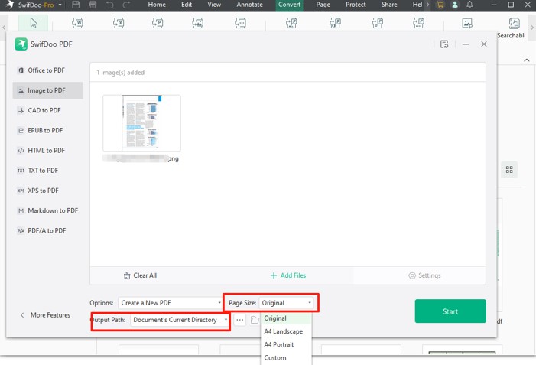
Task: Switch to HTML to PDF
Action: (x=48, y=151)
